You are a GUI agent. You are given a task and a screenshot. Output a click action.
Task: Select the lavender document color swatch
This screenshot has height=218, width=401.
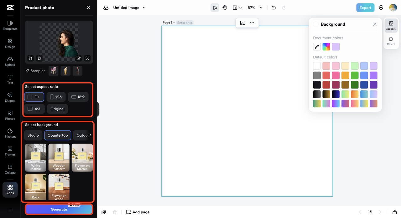(x=336, y=47)
